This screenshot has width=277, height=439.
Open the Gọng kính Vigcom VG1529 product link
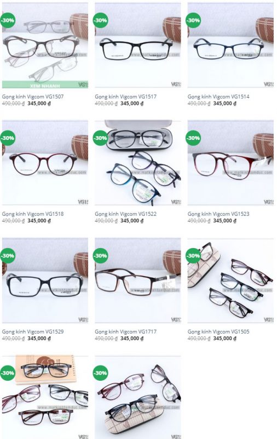(33, 331)
